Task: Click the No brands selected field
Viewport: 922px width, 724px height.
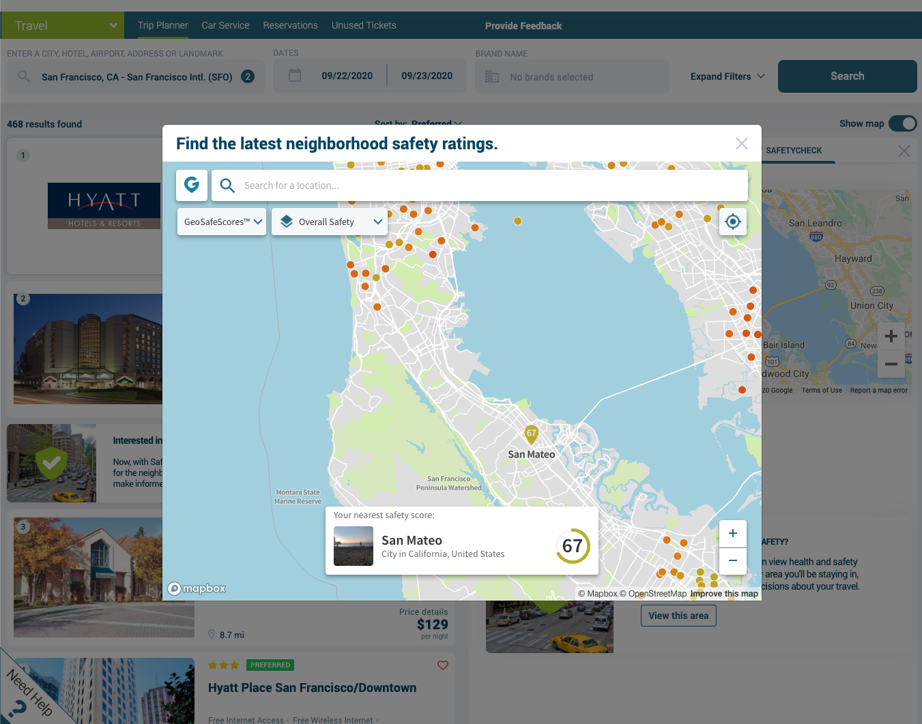Action: click(x=572, y=76)
